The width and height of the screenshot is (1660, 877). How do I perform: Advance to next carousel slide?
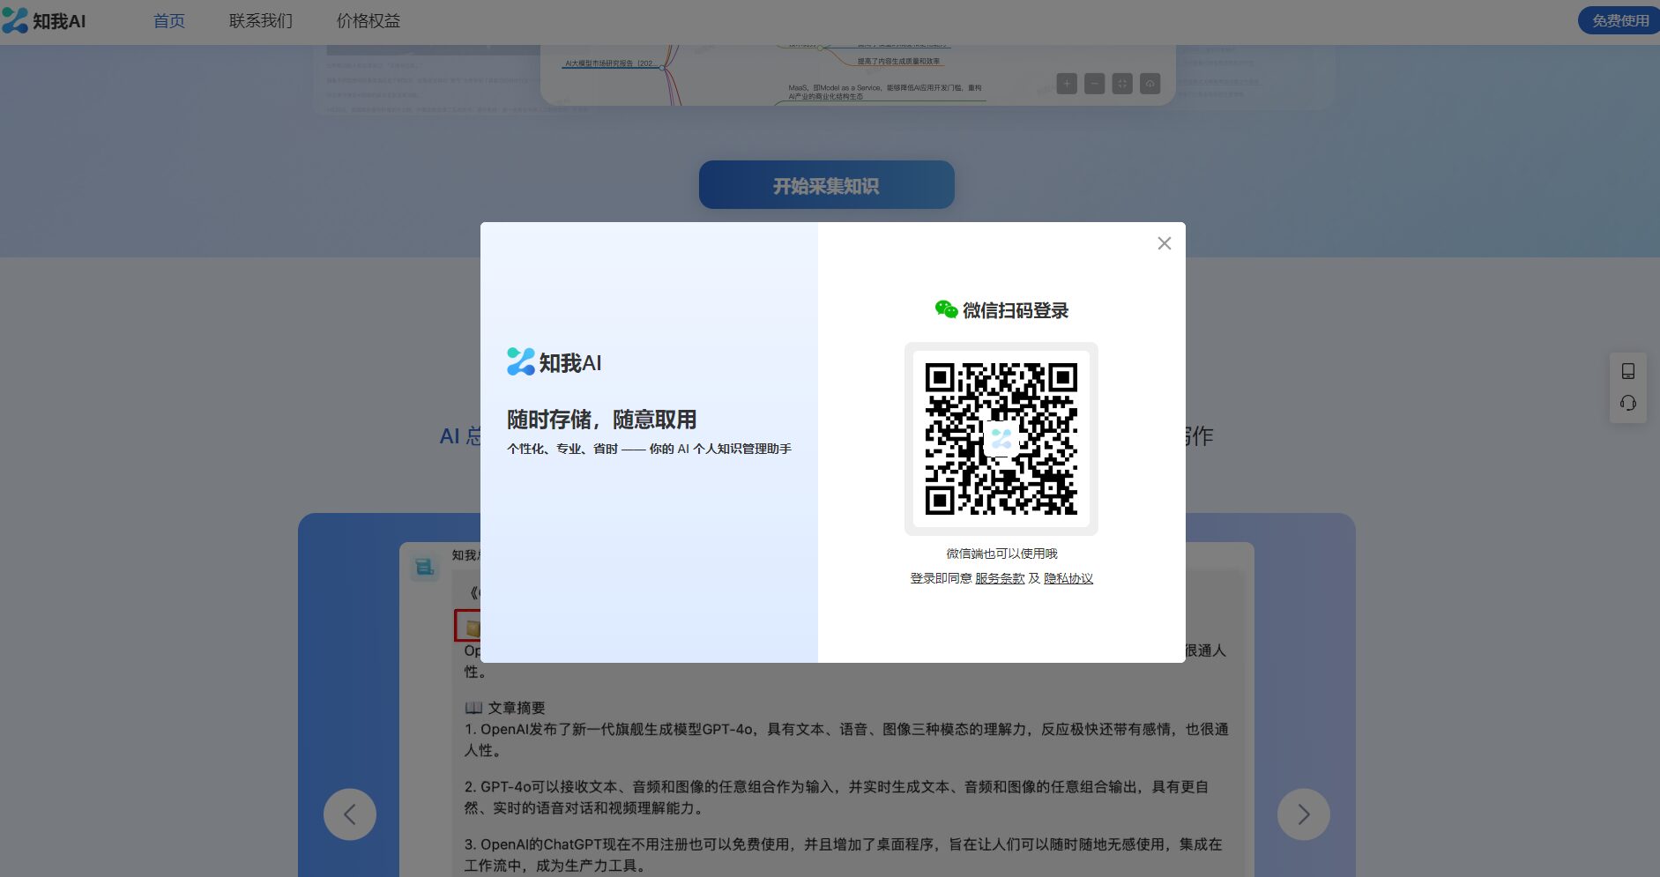1303,814
